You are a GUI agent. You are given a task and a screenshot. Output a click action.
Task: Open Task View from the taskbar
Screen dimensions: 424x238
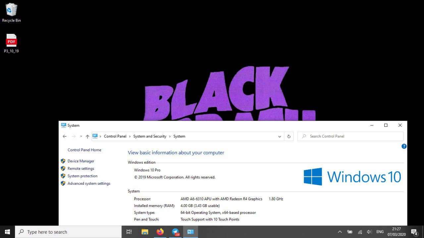pos(129,232)
